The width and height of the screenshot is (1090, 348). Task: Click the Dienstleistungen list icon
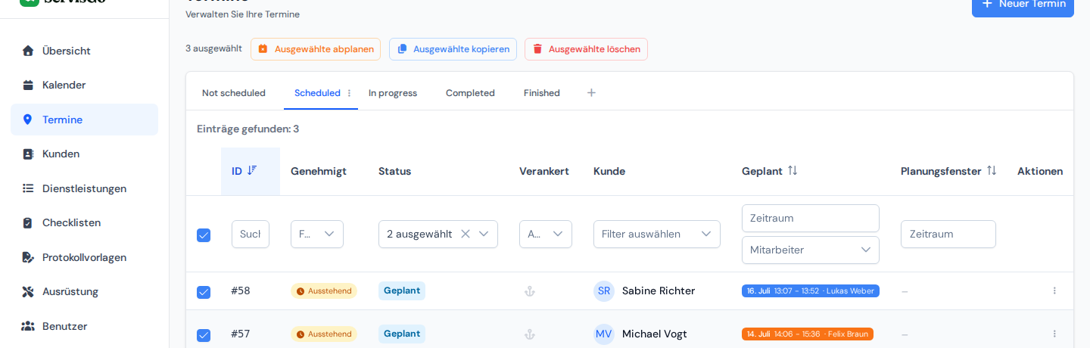point(28,188)
